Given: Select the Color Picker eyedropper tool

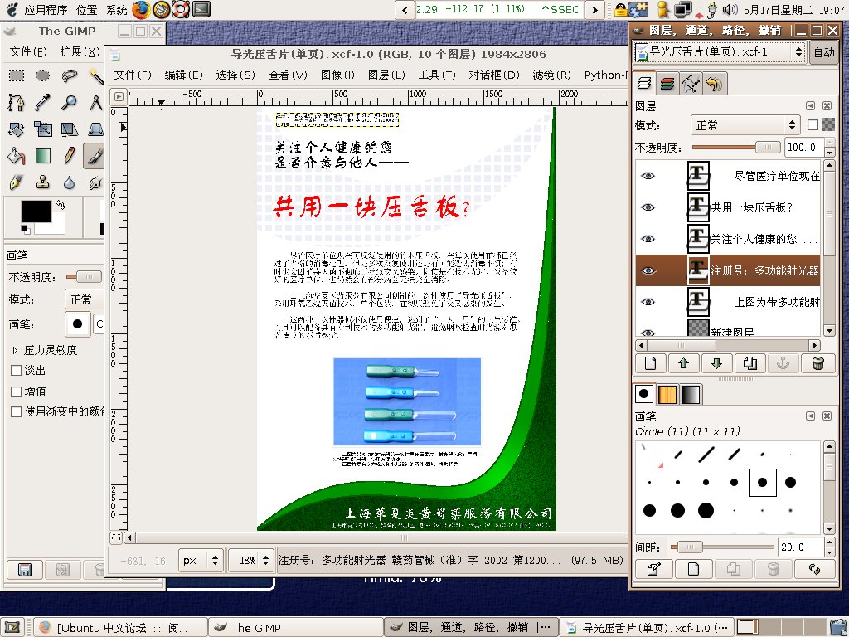Looking at the screenshot, I should tap(43, 102).
